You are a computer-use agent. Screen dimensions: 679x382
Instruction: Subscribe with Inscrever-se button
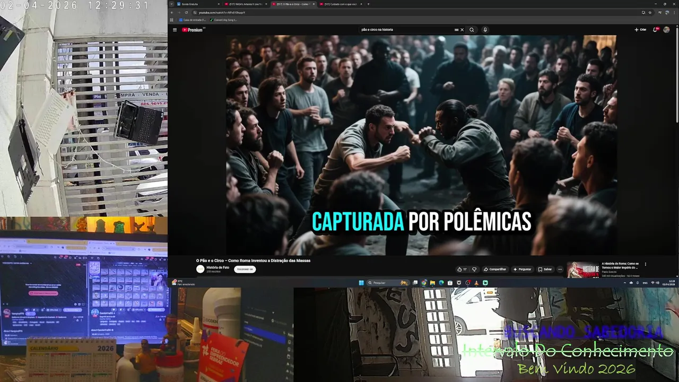point(245,269)
